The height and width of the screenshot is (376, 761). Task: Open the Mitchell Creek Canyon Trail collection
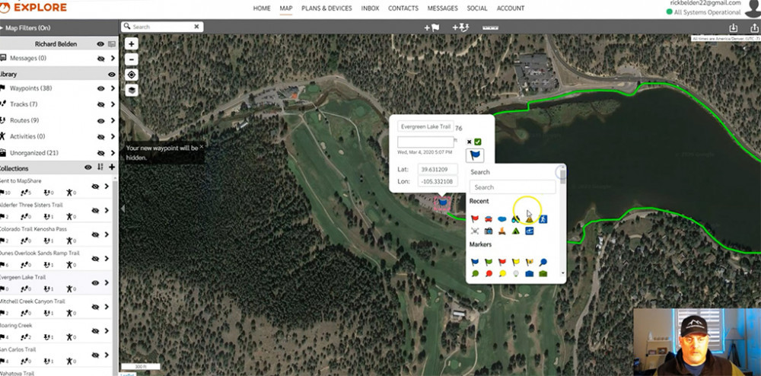pos(107,307)
